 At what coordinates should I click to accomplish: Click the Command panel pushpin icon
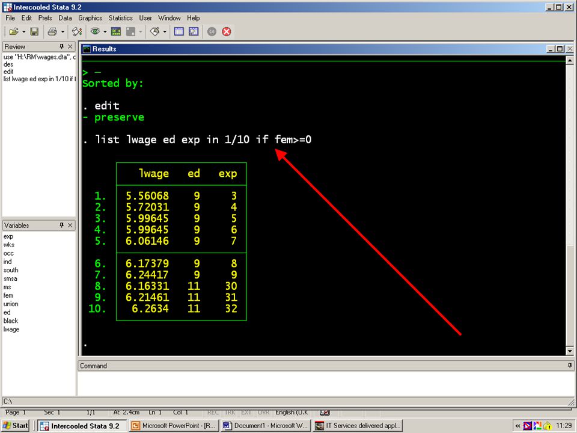570,365
